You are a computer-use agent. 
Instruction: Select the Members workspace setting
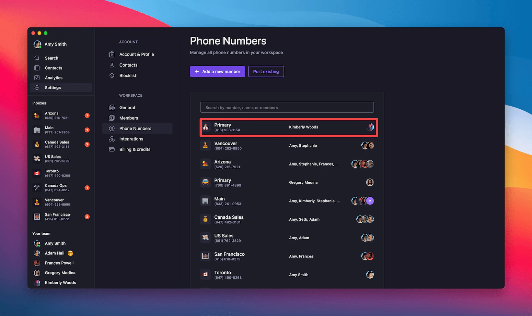click(128, 118)
